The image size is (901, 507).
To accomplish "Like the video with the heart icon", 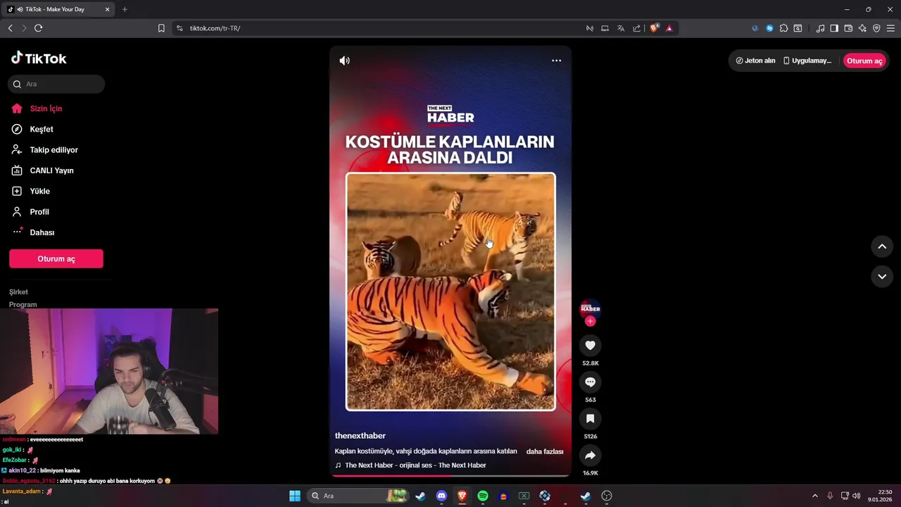I will pos(590,345).
